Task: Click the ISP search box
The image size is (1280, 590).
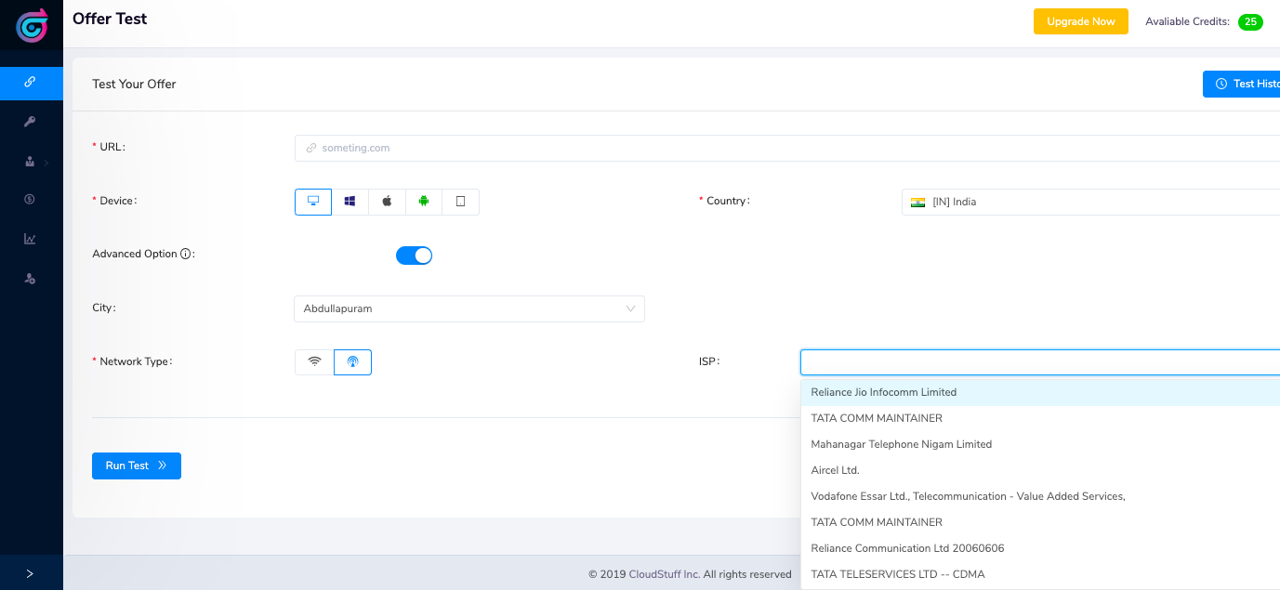Action: pos(1040,362)
